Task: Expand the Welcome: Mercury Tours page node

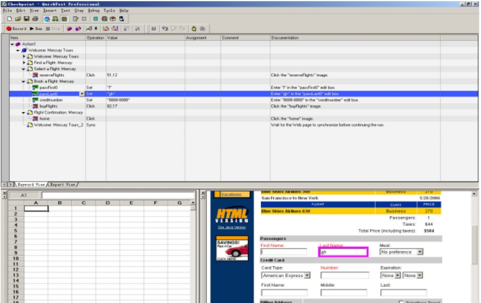Action: pos(24,56)
